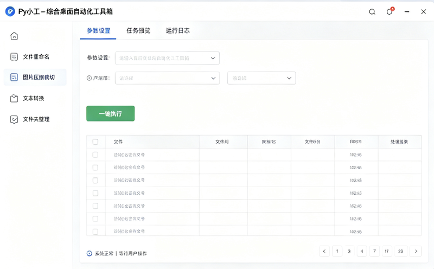The height and width of the screenshot is (269, 434).
Task: Tick the first table row's checkbox
Action: tap(95, 155)
